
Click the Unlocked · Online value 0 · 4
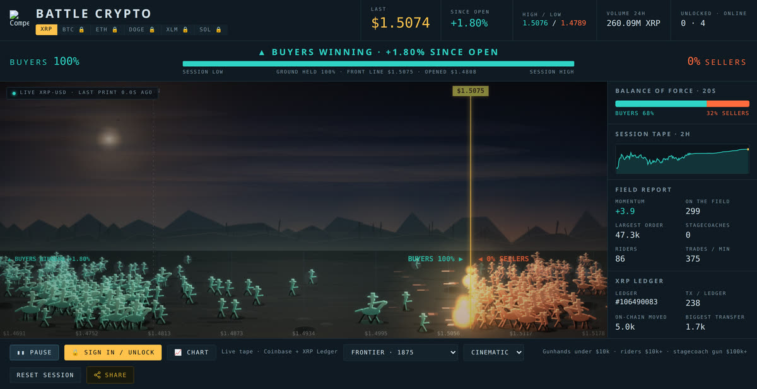pyautogui.click(x=693, y=23)
